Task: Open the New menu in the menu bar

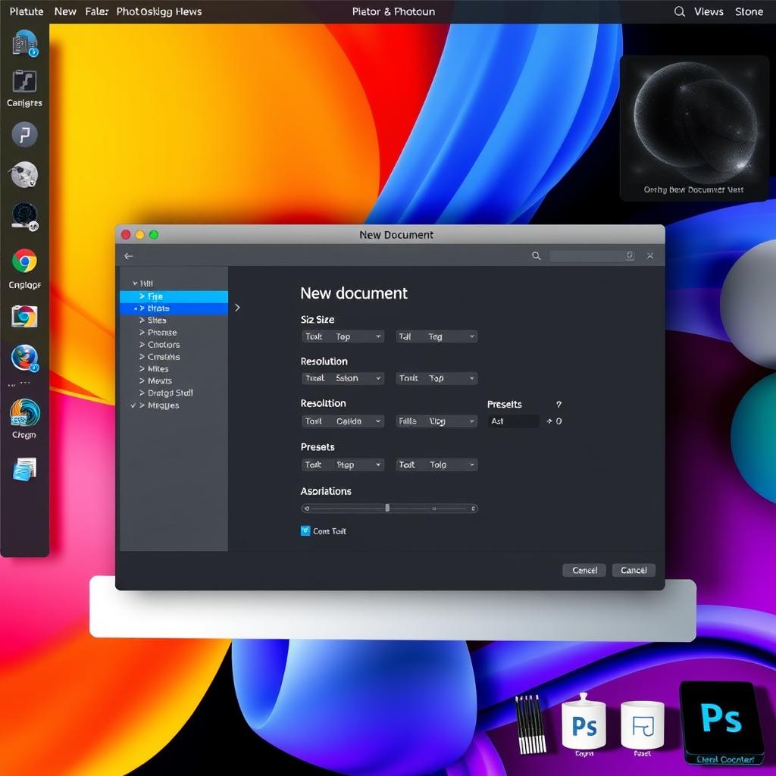Action: click(65, 11)
